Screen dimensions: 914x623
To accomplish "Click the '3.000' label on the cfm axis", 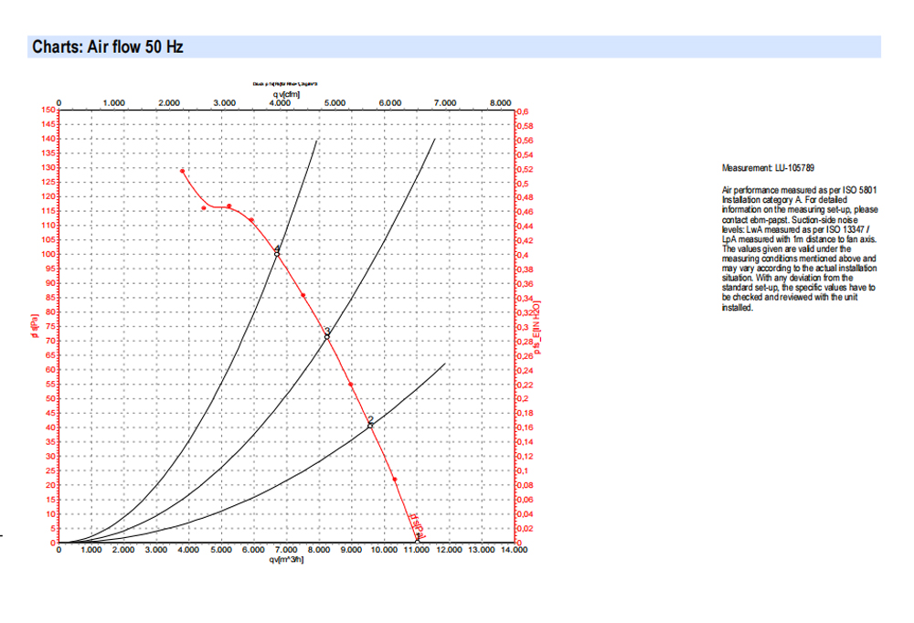I will pyautogui.click(x=225, y=102).
